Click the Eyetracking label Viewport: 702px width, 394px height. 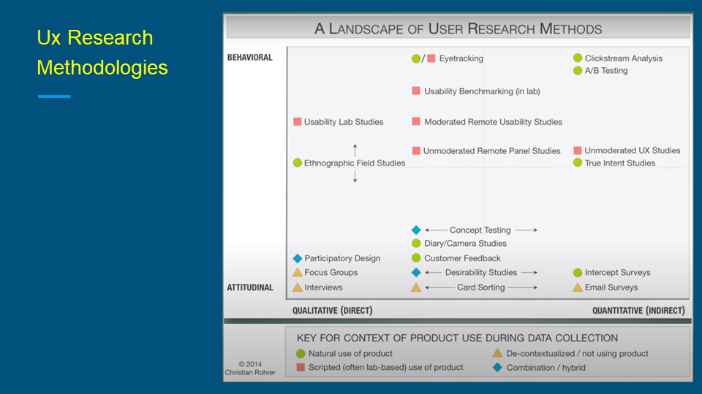461,58
